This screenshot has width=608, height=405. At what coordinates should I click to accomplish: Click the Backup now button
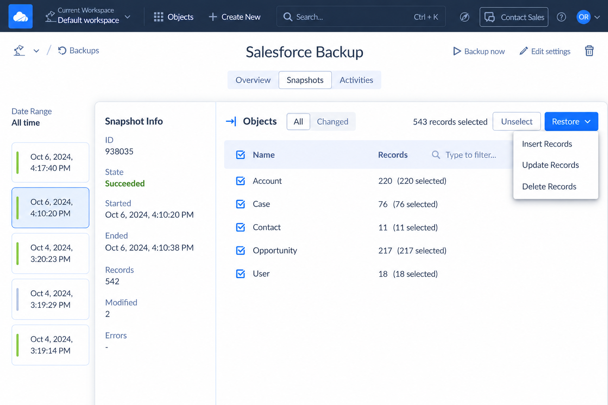point(479,51)
